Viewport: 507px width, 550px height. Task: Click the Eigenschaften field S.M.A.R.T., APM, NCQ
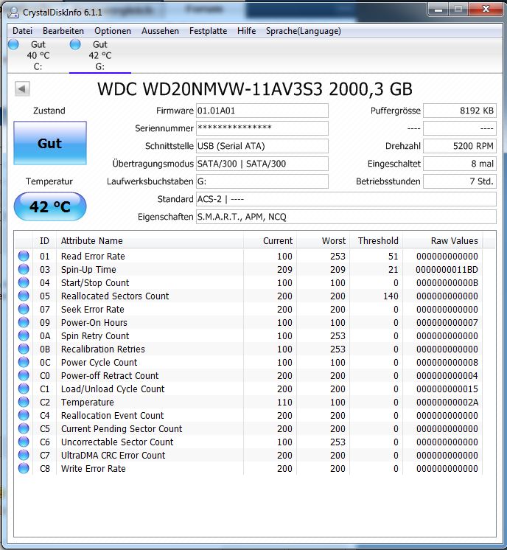pos(346,217)
